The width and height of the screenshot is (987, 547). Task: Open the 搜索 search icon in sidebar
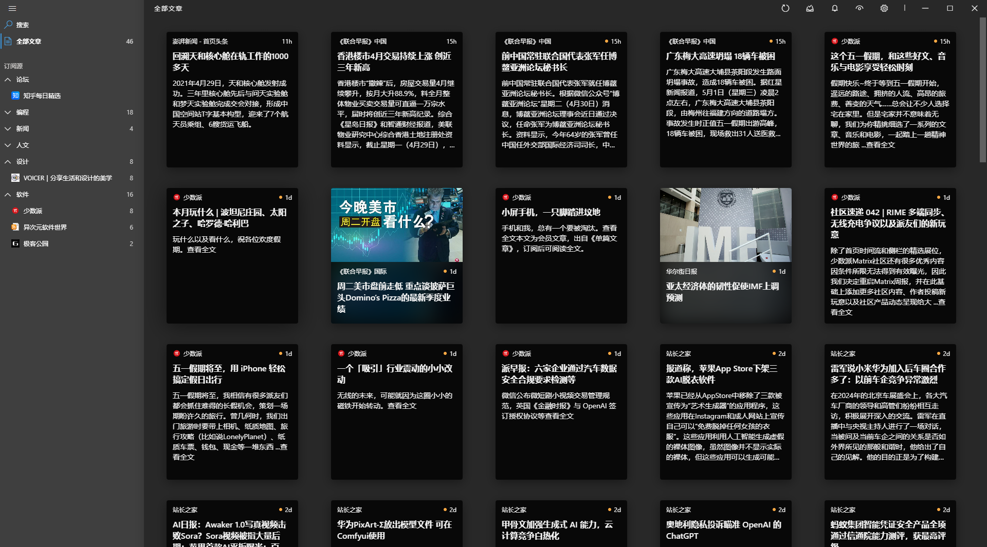point(8,25)
